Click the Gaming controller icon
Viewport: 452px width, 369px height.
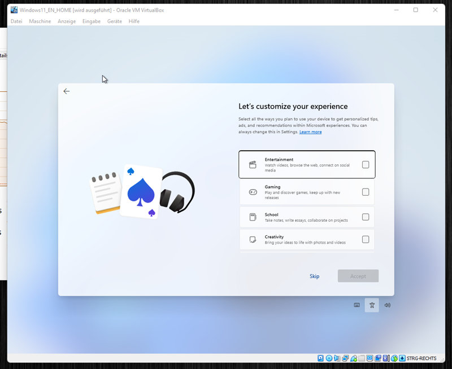click(253, 192)
